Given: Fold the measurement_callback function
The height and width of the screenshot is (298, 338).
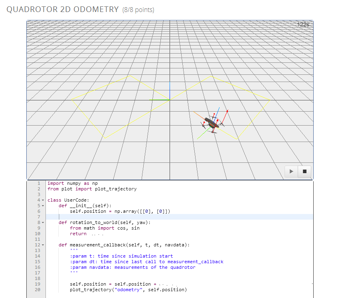Looking at the screenshot, I should pos(43,245).
